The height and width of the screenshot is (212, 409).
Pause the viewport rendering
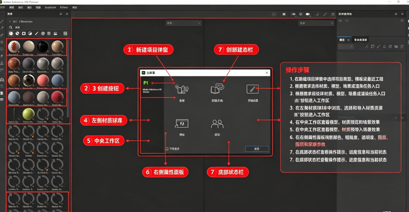[284, 14]
